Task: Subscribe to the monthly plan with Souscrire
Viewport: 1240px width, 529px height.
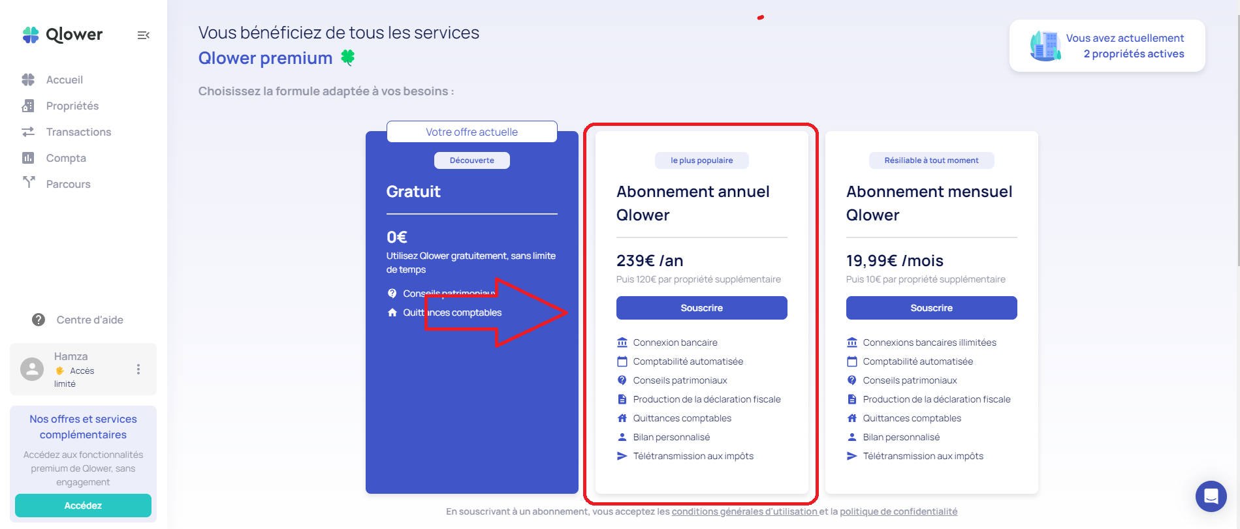Action: 932,308
